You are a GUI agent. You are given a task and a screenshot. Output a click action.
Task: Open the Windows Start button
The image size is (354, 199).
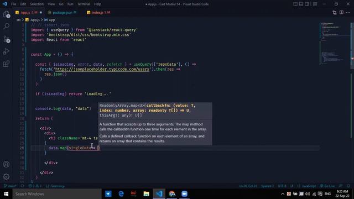click(x=6, y=194)
